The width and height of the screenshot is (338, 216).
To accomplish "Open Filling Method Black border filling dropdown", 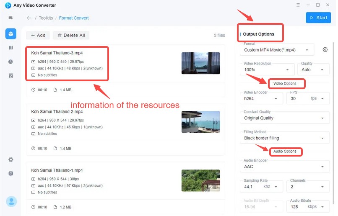I will pyautogui.click(x=285, y=138).
